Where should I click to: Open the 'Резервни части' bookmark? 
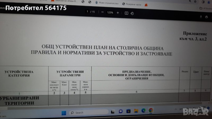(x=132, y=4)
